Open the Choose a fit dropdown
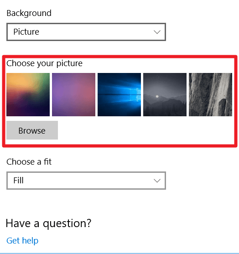Screen dimensions: 239x254 pos(86,181)
